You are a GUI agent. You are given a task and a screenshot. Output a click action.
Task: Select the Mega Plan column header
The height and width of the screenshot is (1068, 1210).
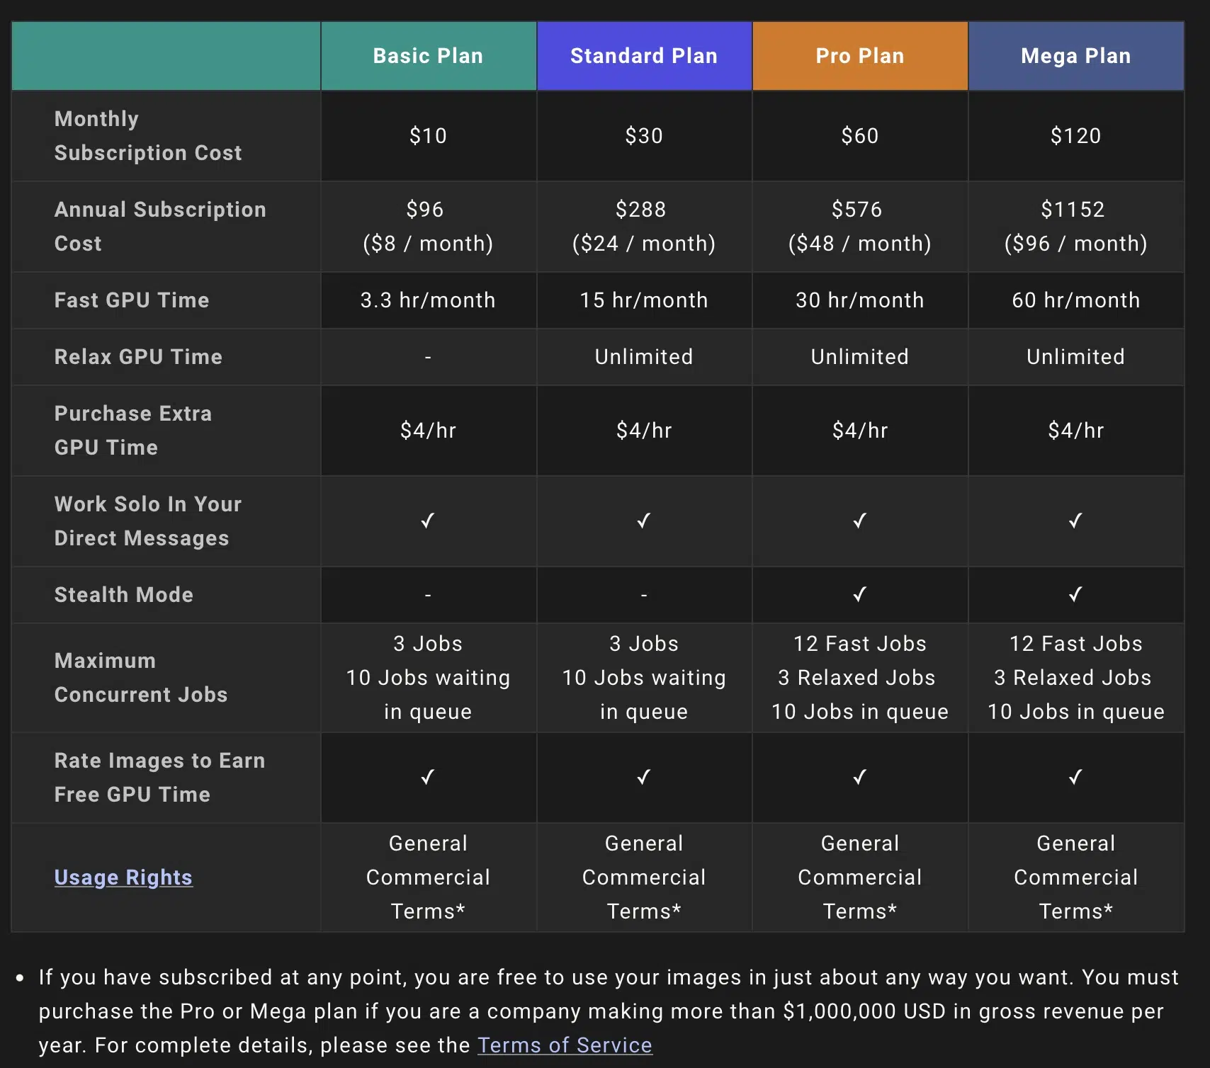click(x=1075, y=55)
